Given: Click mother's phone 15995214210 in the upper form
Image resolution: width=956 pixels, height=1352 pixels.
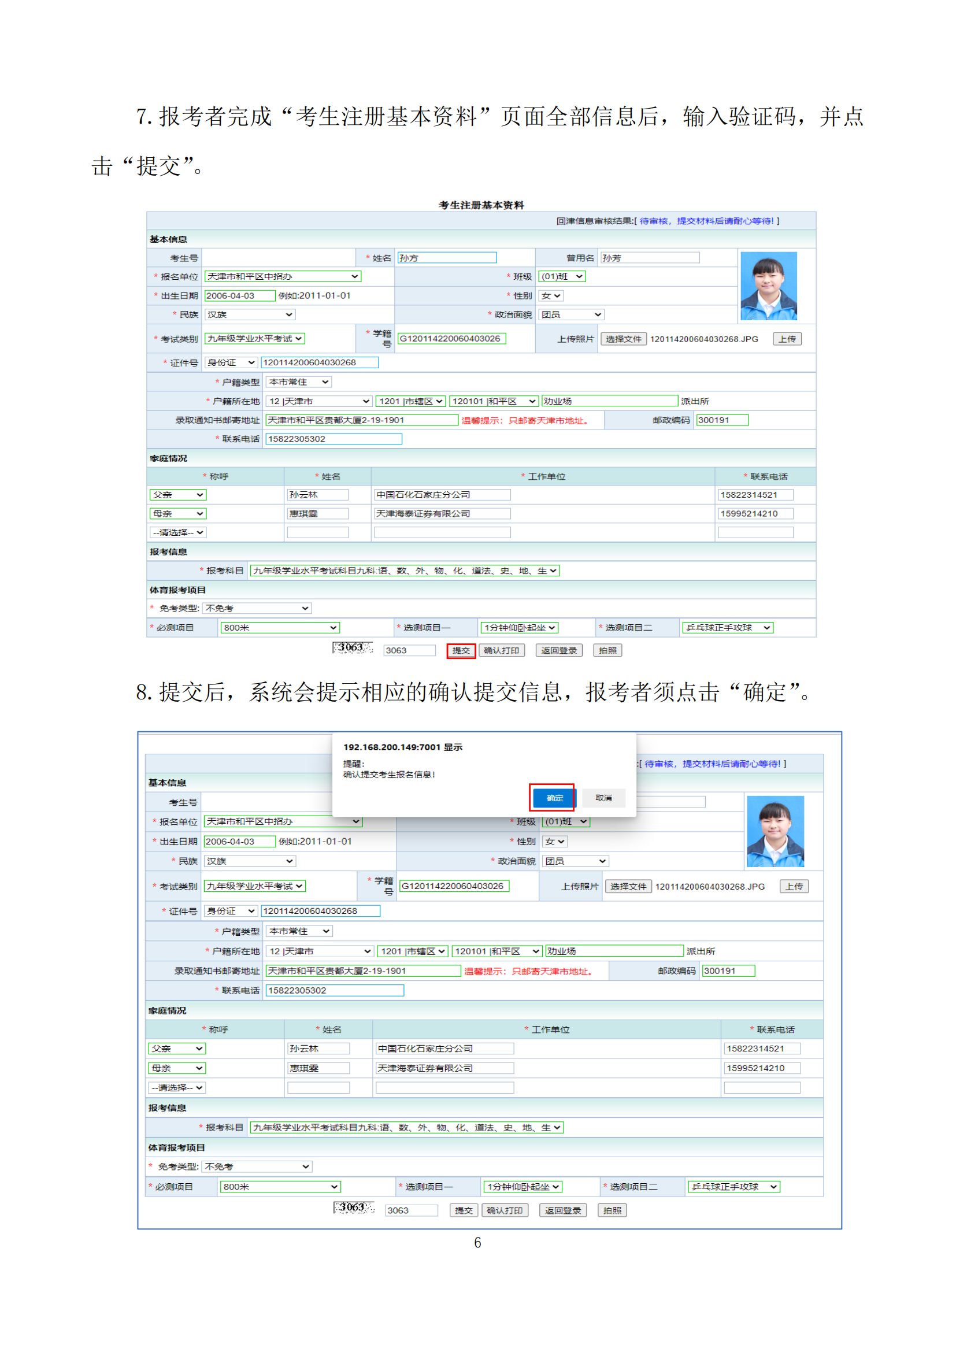Looking at the screenshot, I should click(756, 513).
